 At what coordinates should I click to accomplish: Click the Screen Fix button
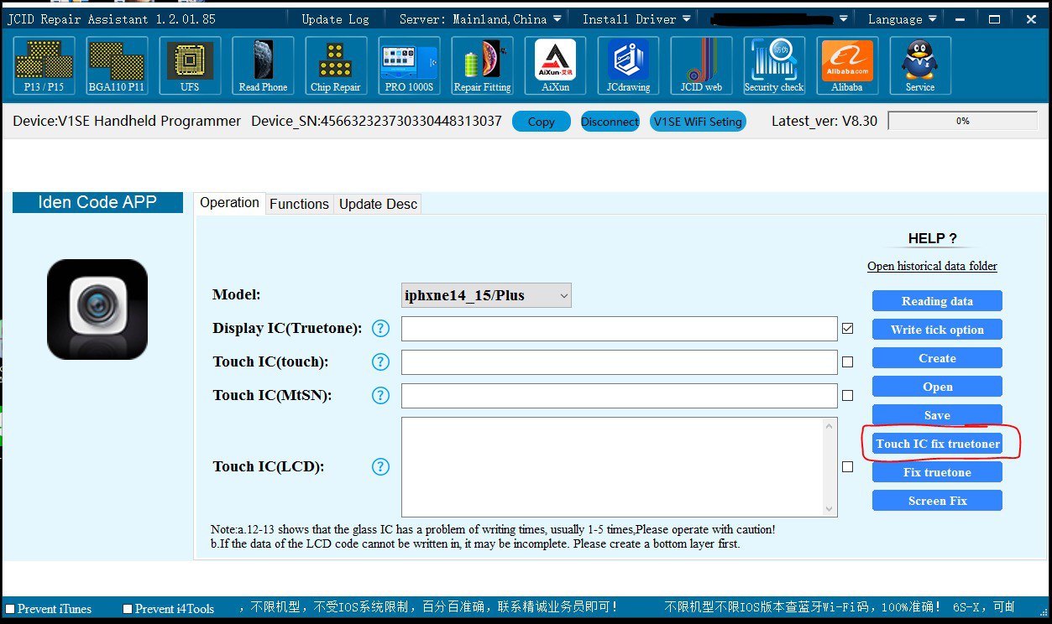coord(937,501)
